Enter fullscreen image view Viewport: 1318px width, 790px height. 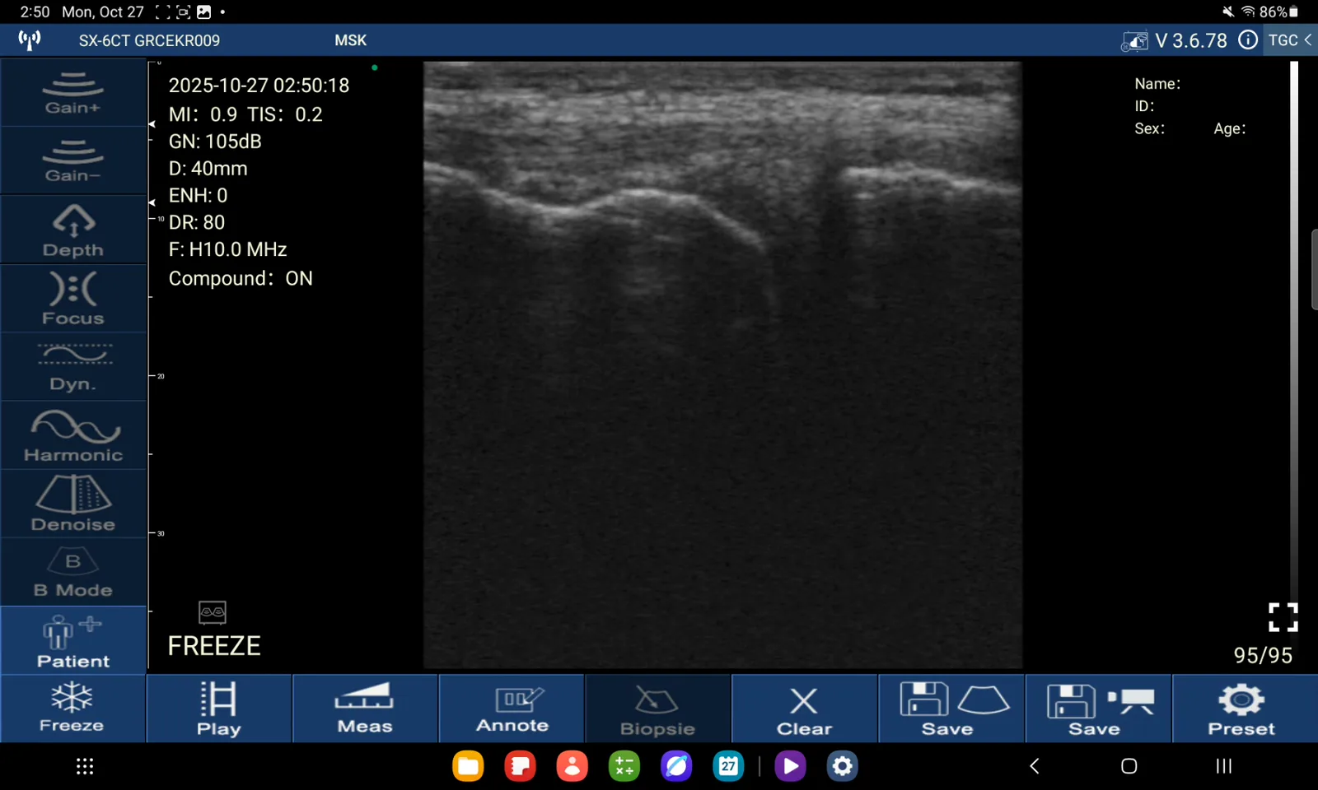point(1283,617)
